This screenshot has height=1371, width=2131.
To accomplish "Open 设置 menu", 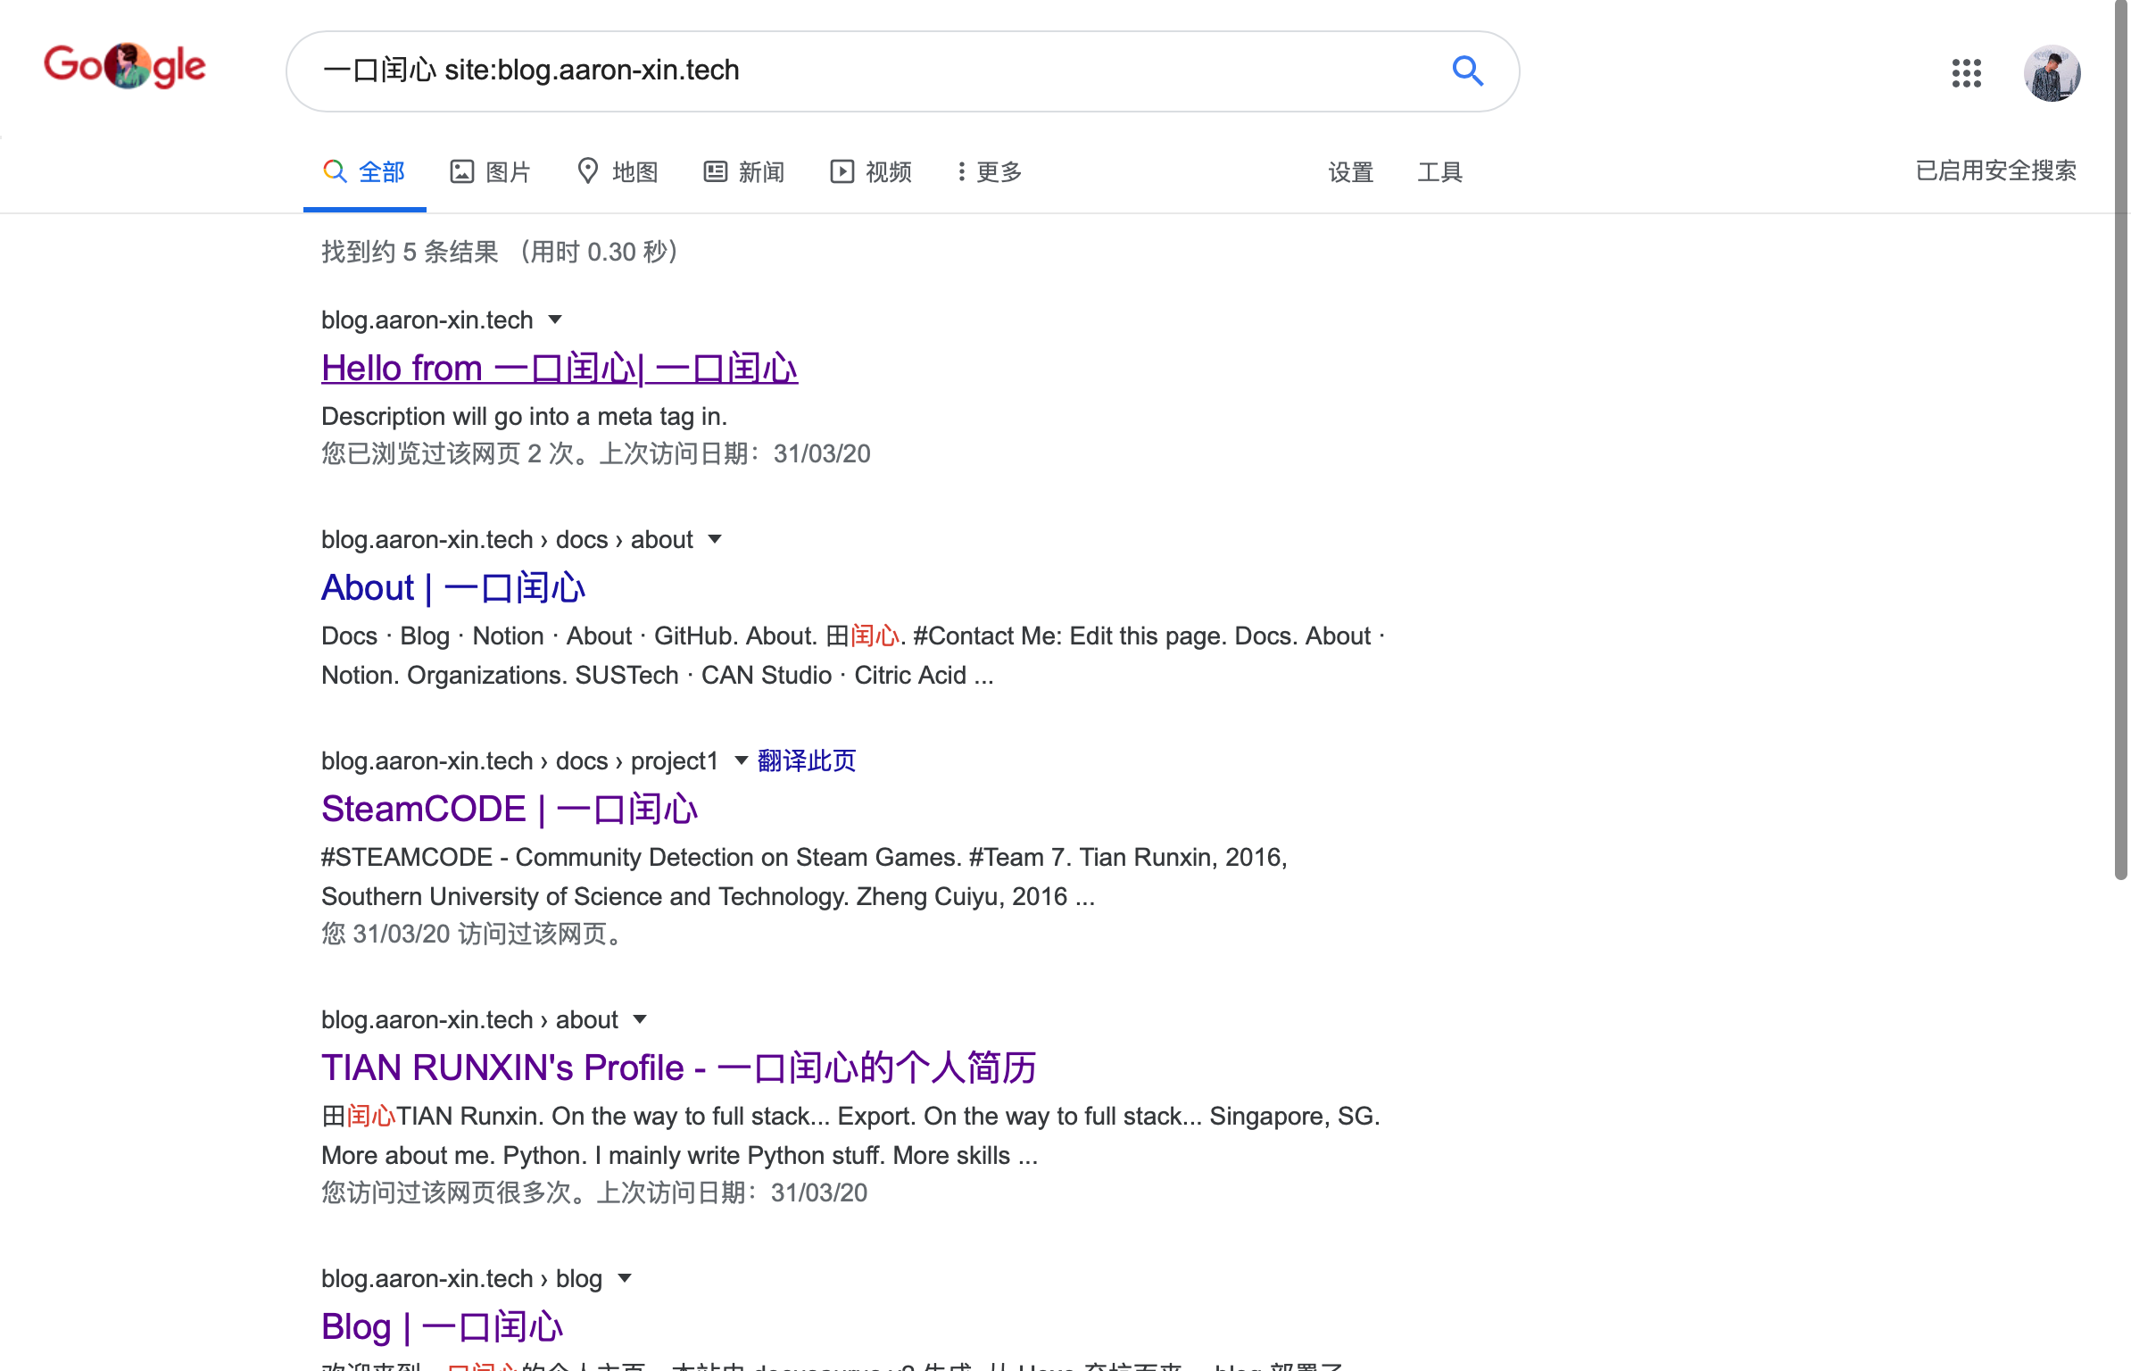I will 1350,171.
